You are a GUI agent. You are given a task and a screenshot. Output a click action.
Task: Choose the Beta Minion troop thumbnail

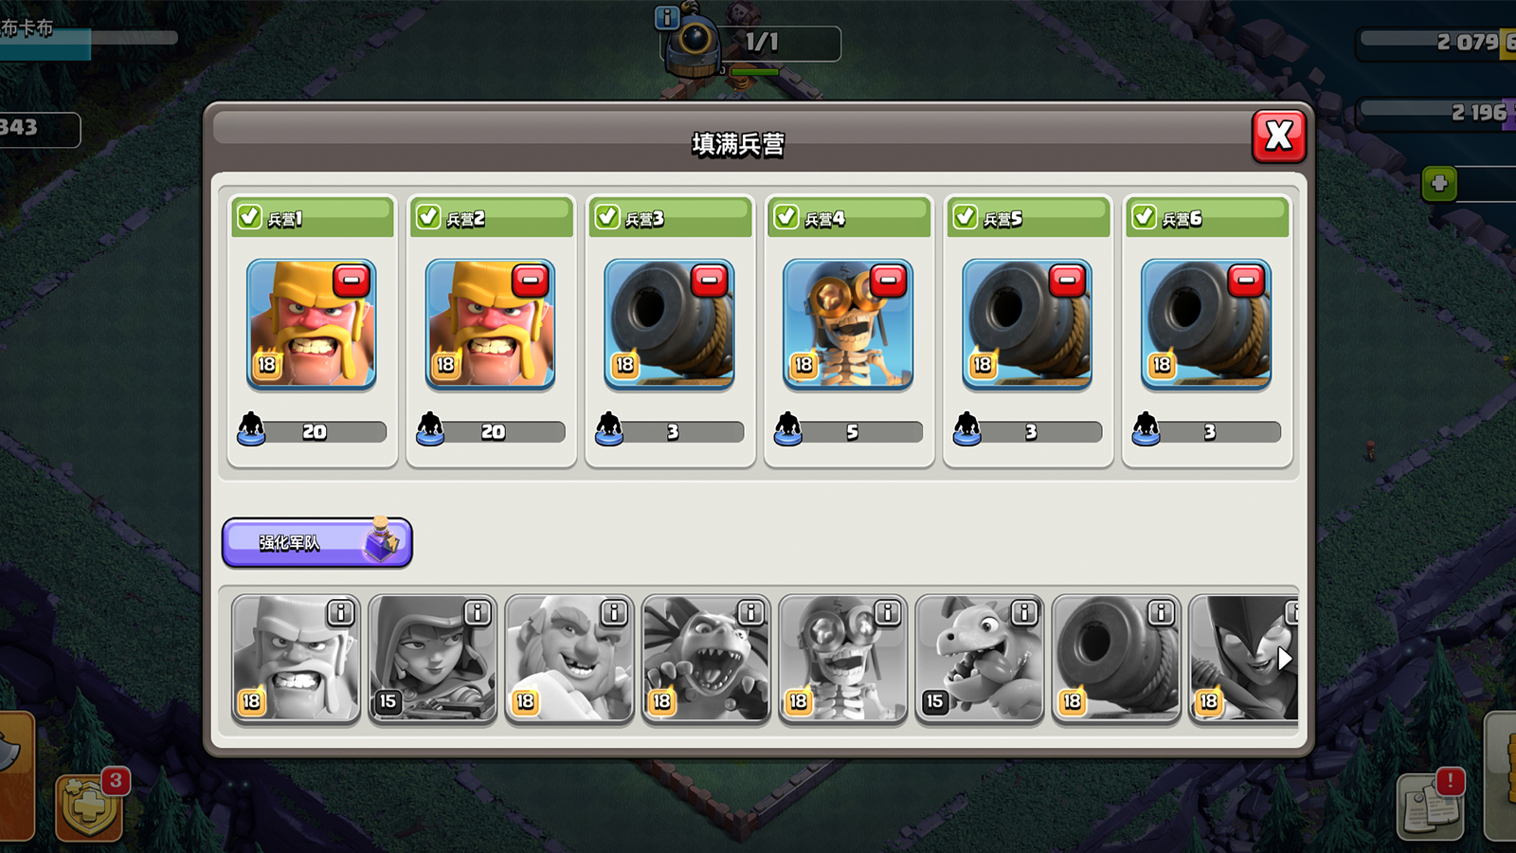pos(706,659)
